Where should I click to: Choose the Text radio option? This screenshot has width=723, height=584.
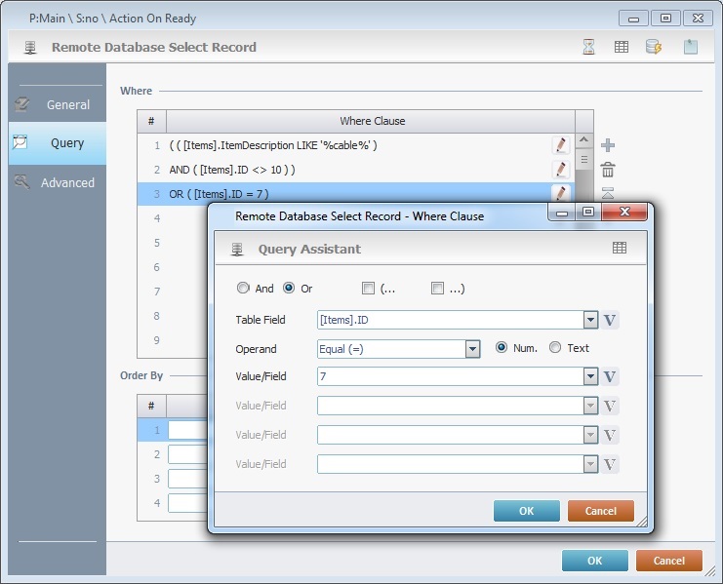(x=555, y=348)
